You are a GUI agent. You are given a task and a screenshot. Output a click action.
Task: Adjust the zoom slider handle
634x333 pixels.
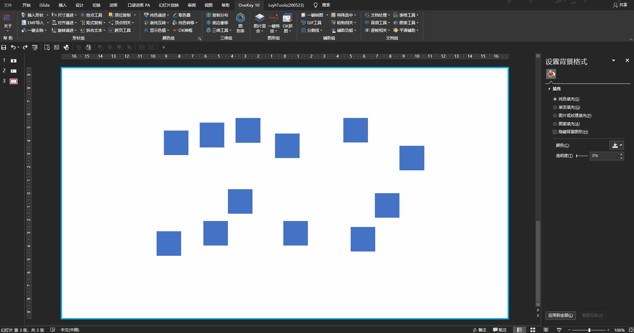[589, 330]
